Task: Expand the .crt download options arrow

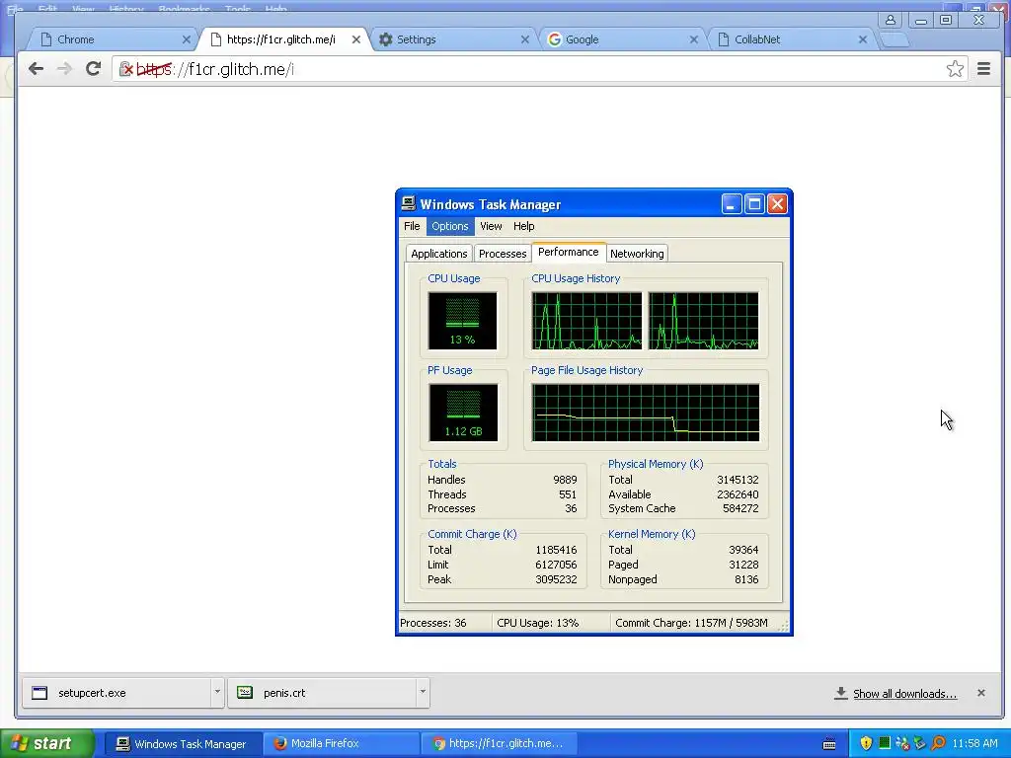Action: (x=423, y=692)
